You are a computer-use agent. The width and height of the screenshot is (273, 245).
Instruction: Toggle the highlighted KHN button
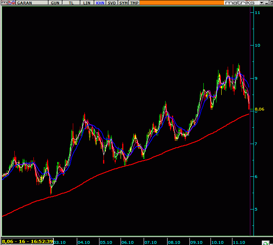point(100,3)
